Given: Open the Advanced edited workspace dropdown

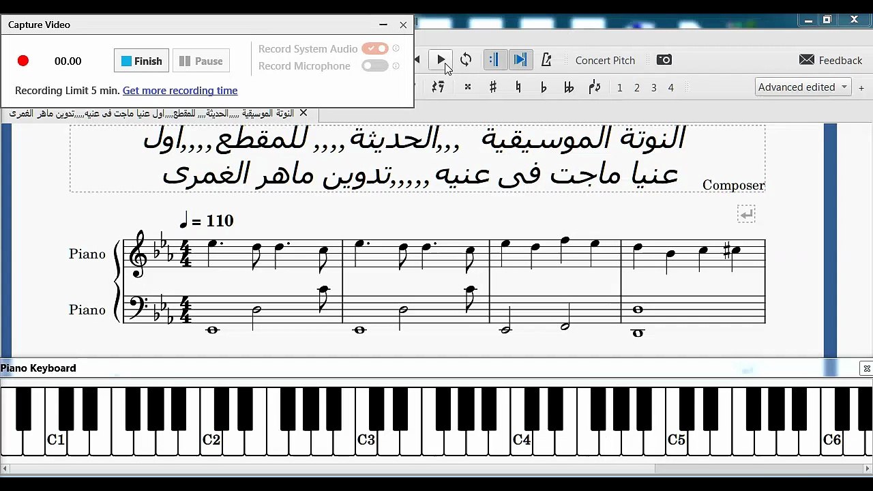Looking at the screenshot, I should [803, 87].
